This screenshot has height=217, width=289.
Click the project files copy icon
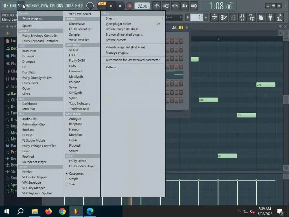(261, 18)
